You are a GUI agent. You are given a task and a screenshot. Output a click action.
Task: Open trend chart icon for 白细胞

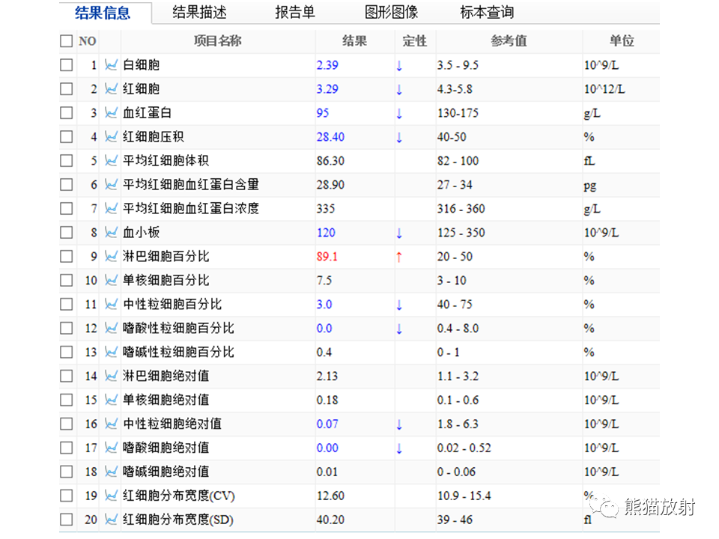pos(111,64)
